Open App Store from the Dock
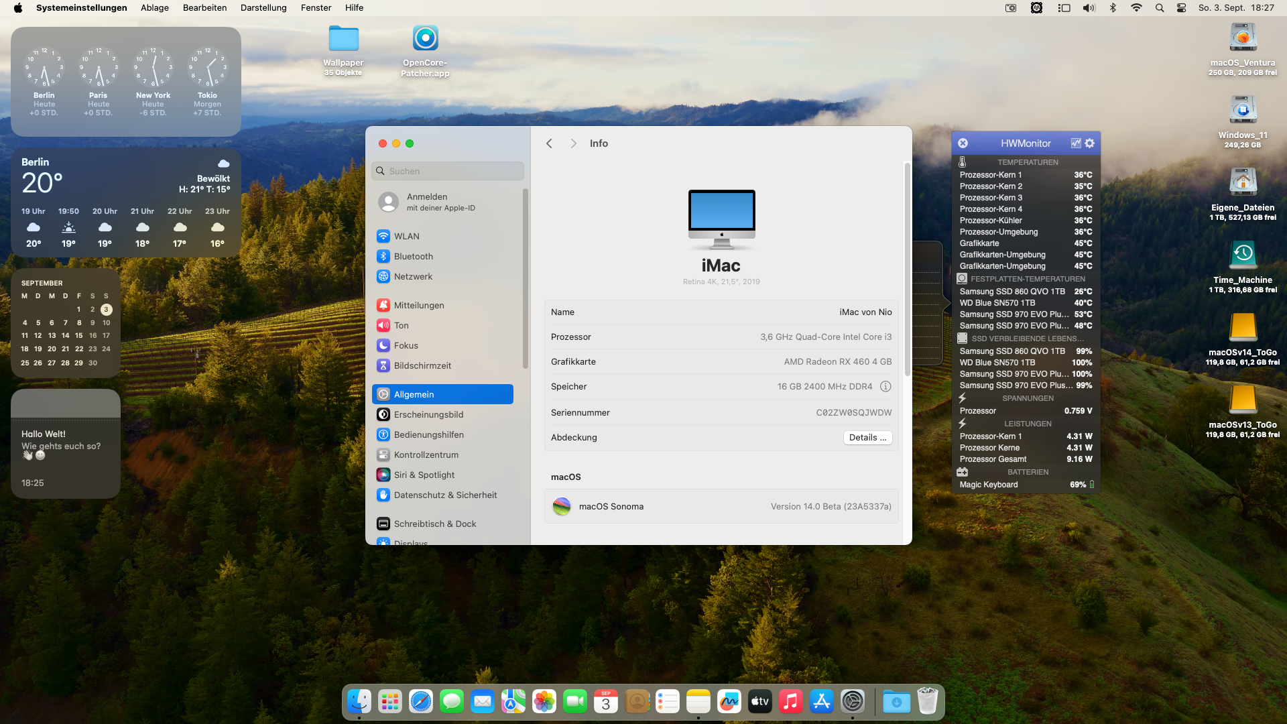 (822, 702)
